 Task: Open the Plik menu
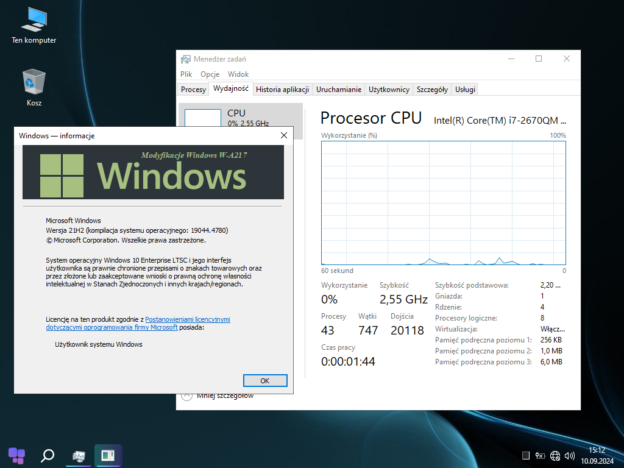[186, 74]
